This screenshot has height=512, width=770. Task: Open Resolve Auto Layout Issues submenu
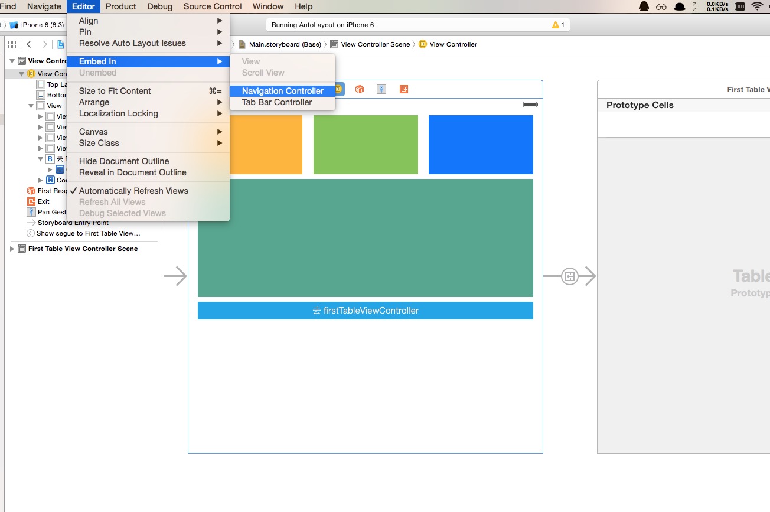[x=148, y=43]
